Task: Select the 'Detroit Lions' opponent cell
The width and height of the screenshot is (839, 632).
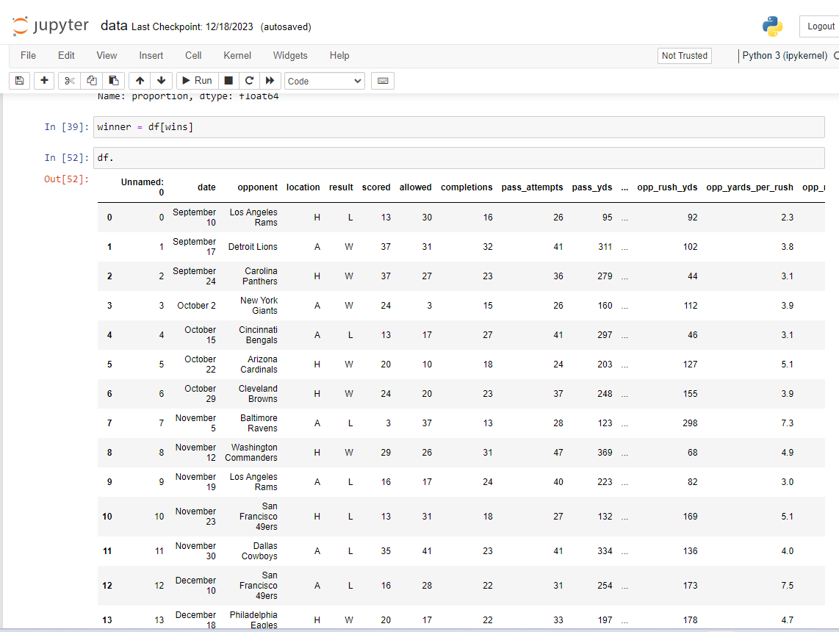Action: tap(253, 247)
